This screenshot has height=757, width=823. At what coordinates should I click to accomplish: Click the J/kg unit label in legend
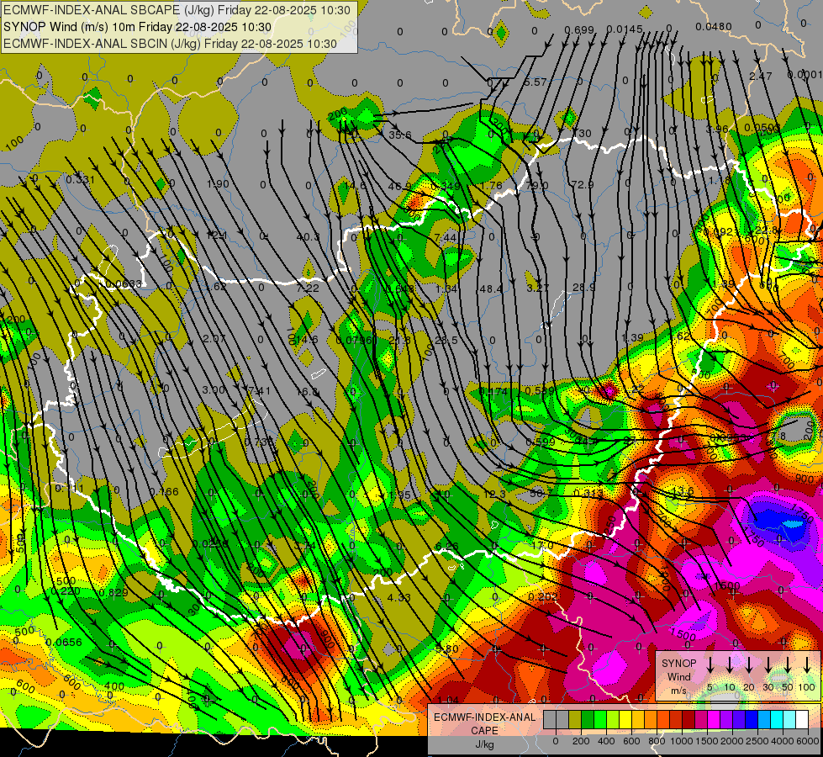pyautogui.click(x=484, y=744)
